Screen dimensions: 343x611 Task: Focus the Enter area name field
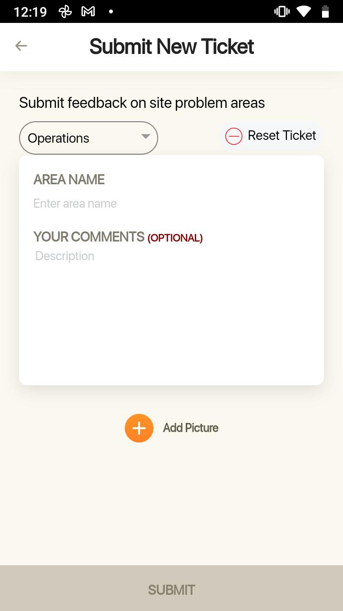tap(171, 203)
